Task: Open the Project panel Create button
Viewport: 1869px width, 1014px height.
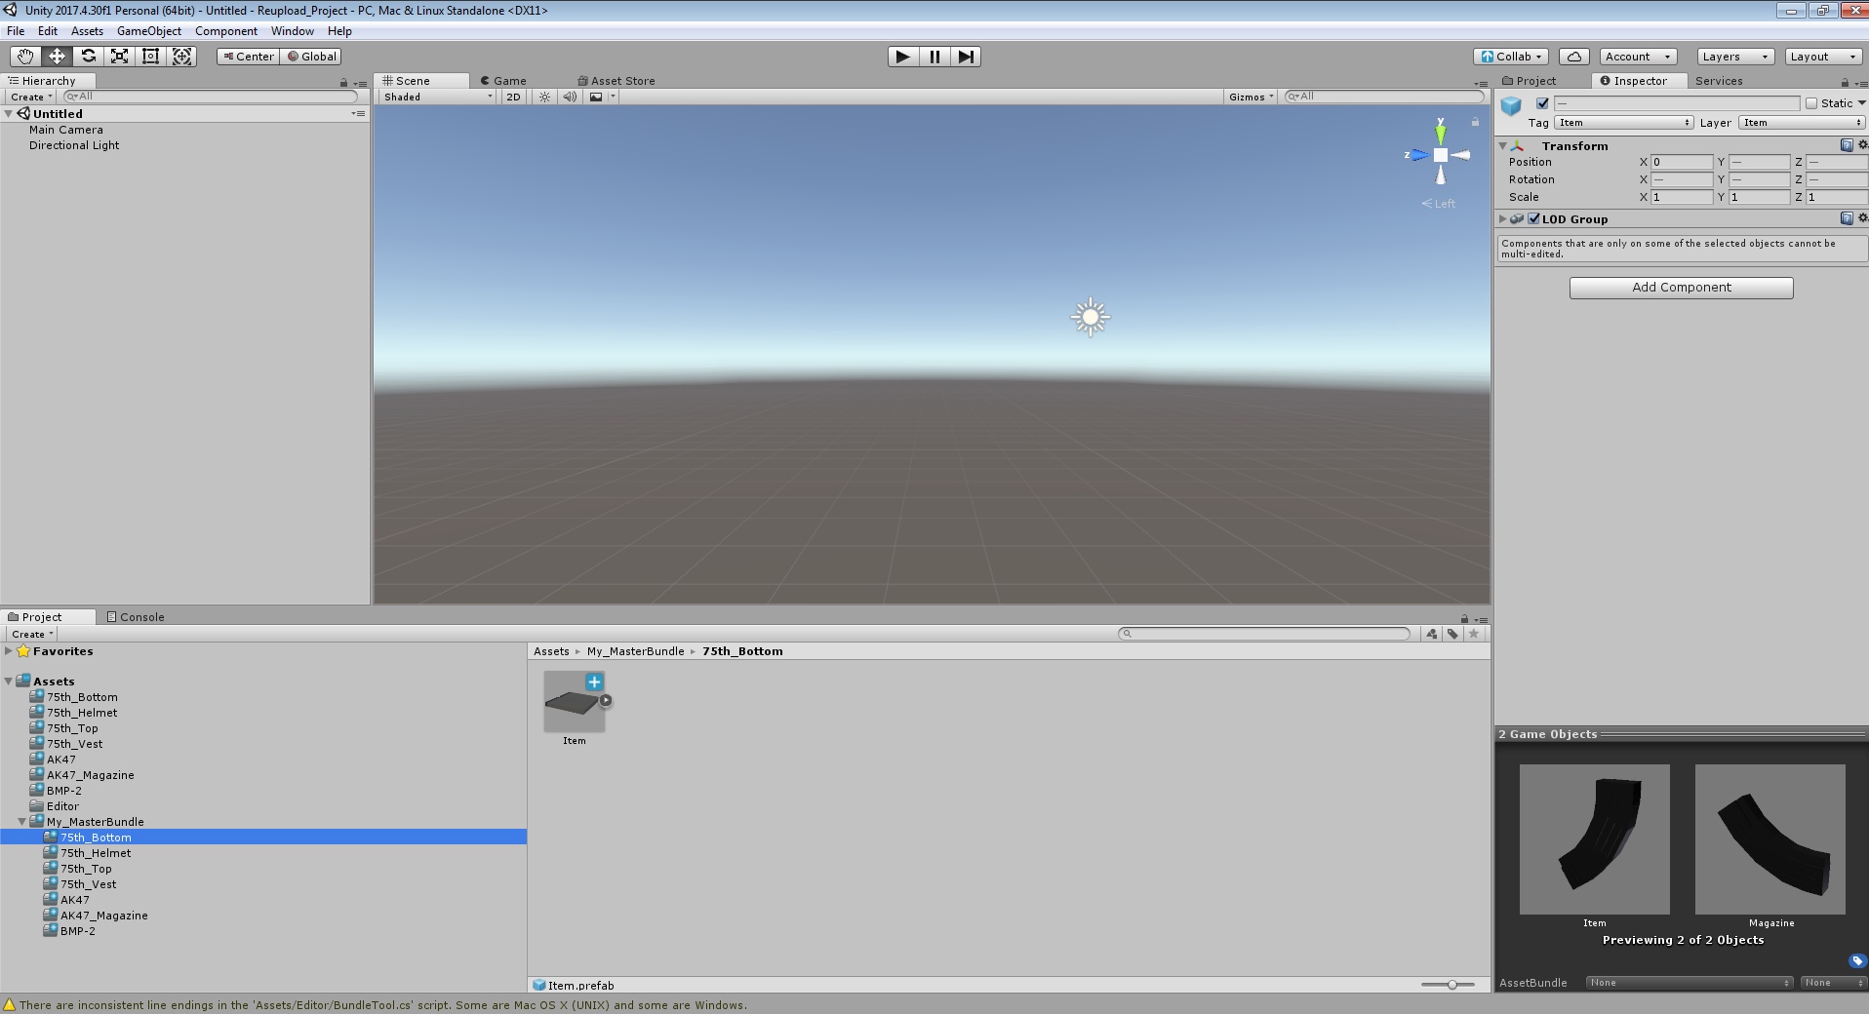Action: click(x=31, y=634)
